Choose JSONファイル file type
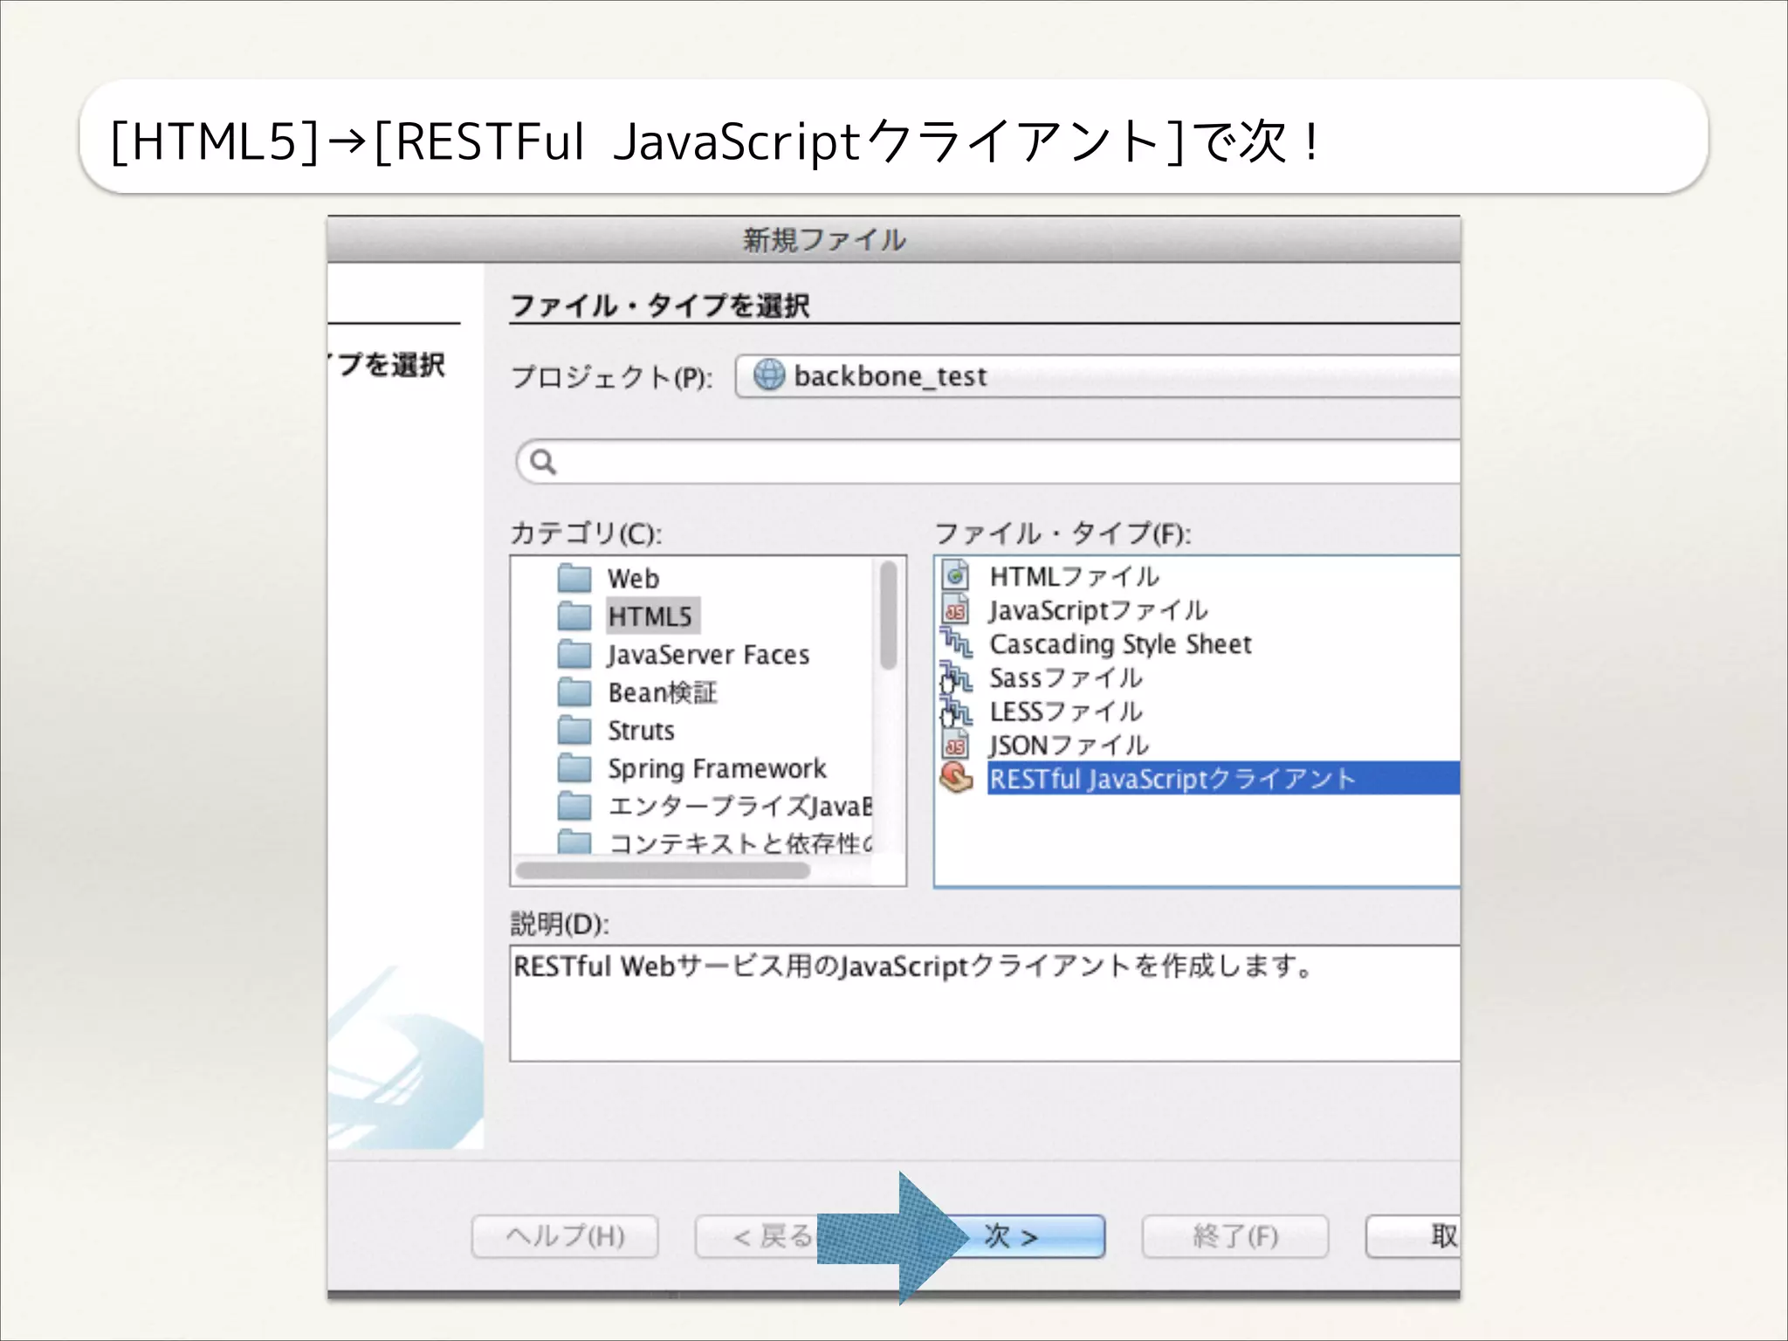 1069,746
